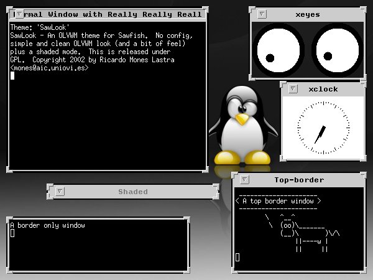Open the Shaded window menu button
This screenshot has height=280, width=373.
[60, 192]
